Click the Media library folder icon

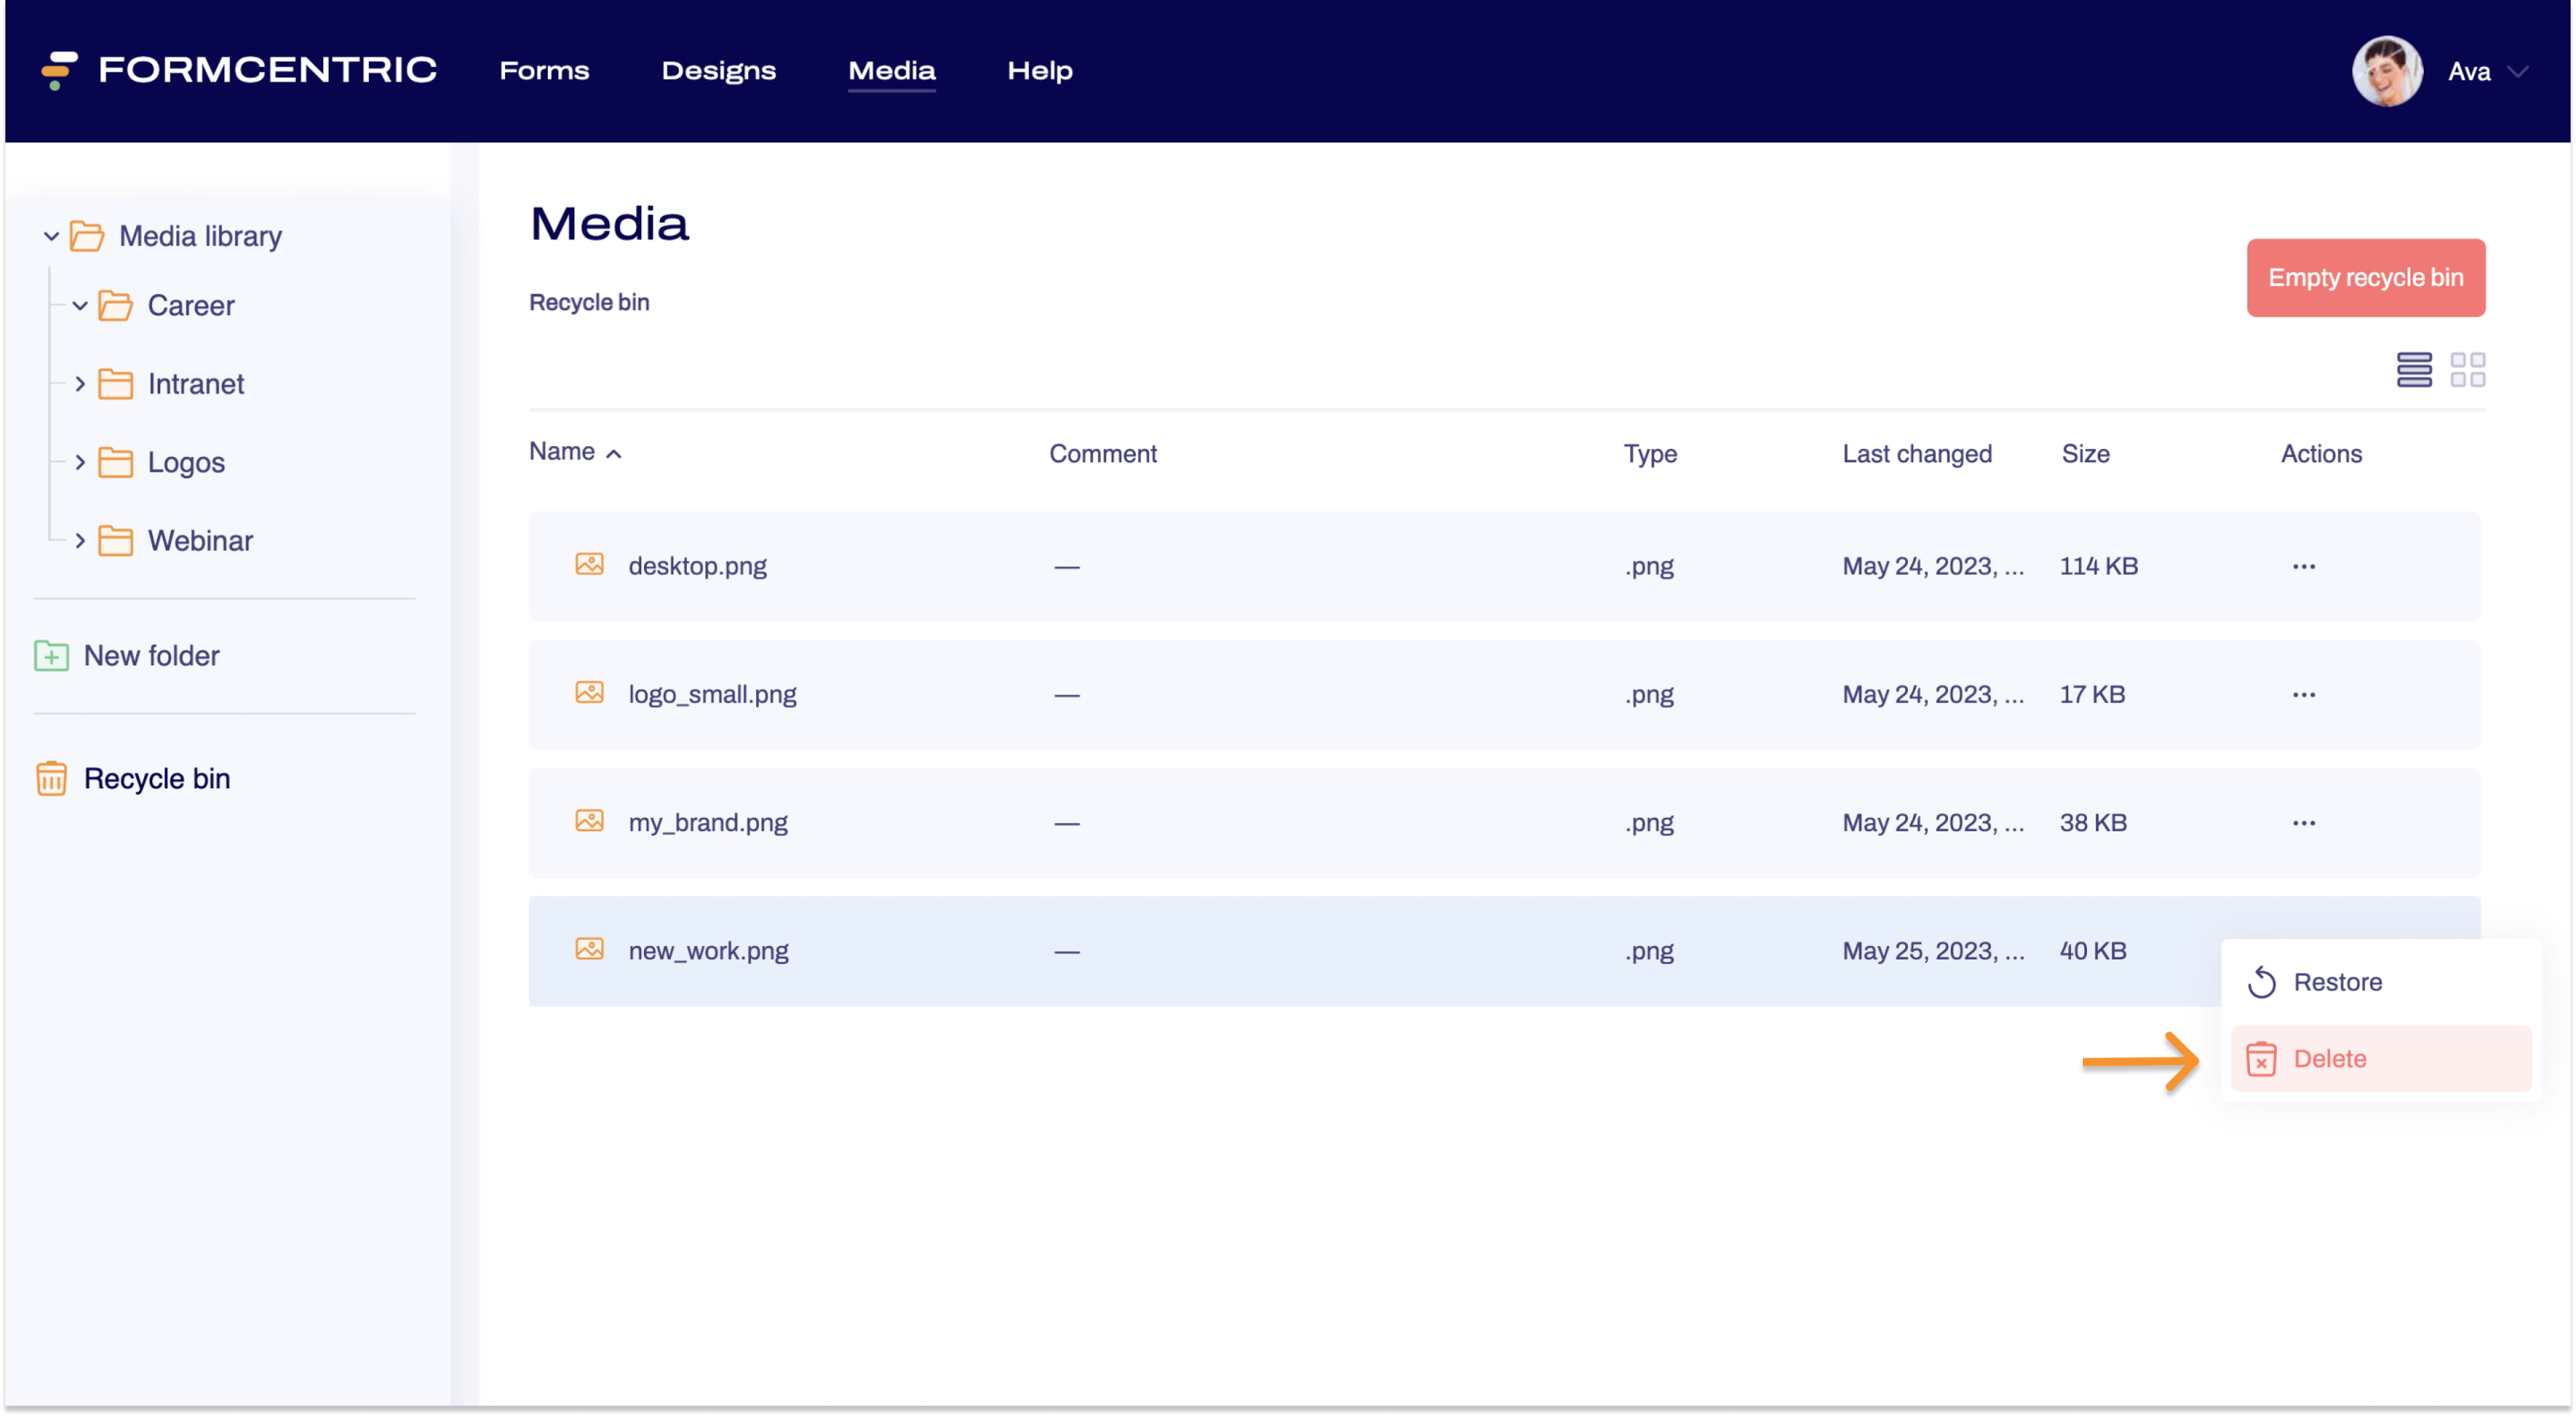87,237
